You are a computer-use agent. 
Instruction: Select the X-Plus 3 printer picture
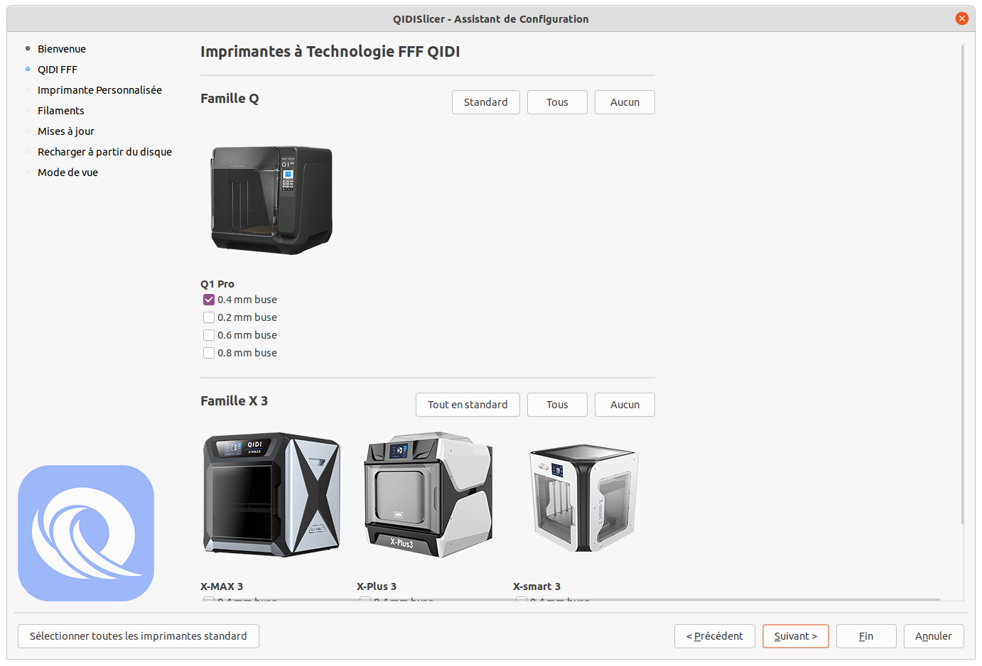pos(428,495)
